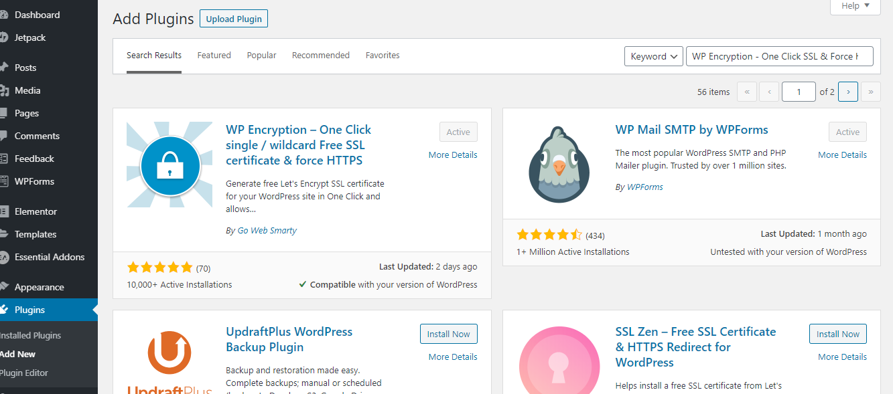Viewport: 893px width, 394px height.
Task: Open Appearance via its brush icon
Action: pyautogui.click(x=3, y=287)
